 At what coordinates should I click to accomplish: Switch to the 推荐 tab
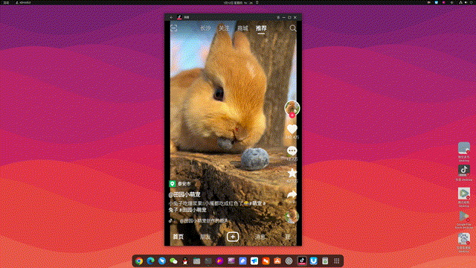(261, 28)
